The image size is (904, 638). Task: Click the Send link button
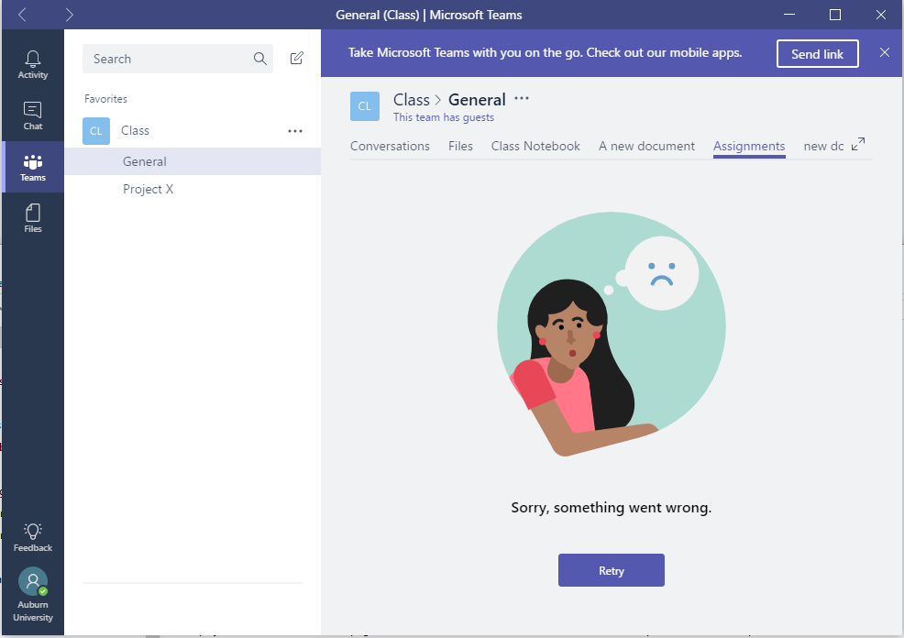coord(818,53)
